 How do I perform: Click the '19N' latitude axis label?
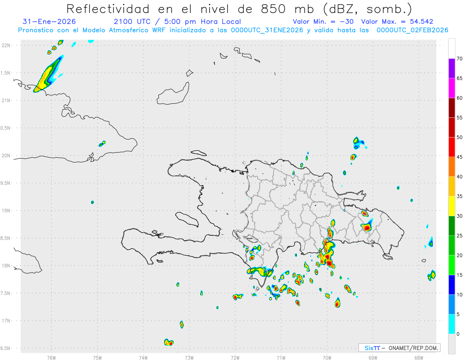[x=6, y=211]
